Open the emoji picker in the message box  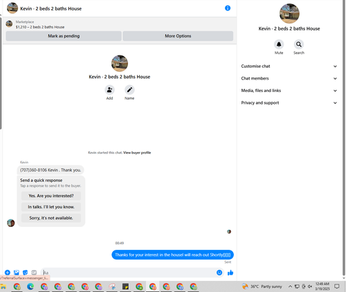[219, 273]
